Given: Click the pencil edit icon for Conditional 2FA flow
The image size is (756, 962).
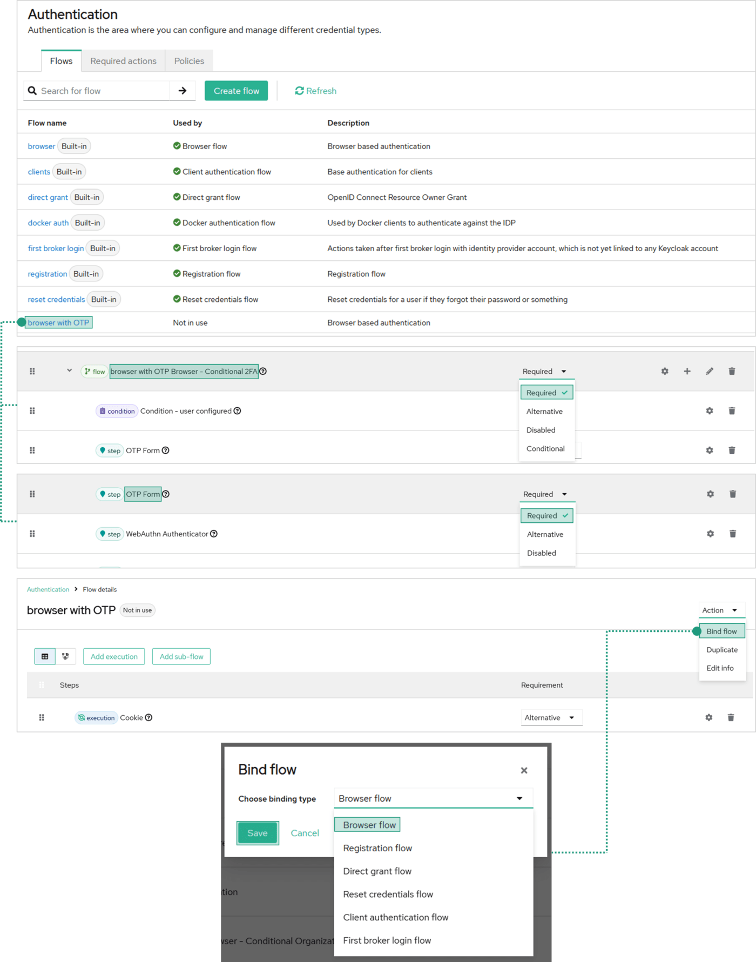Looking at the screenshot, I should coord(709,371).
